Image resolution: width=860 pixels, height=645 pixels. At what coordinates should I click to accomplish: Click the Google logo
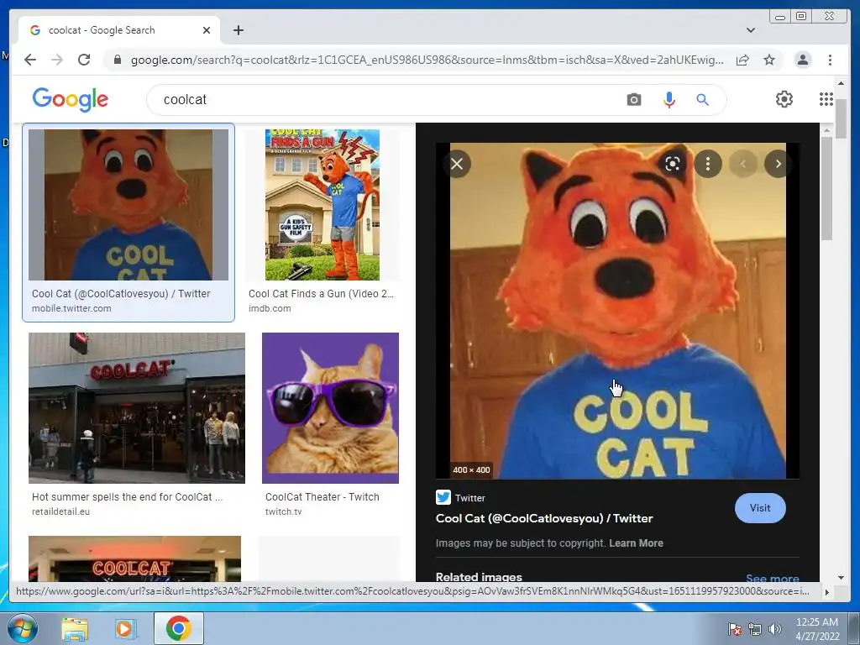click(x=71, y=100)
